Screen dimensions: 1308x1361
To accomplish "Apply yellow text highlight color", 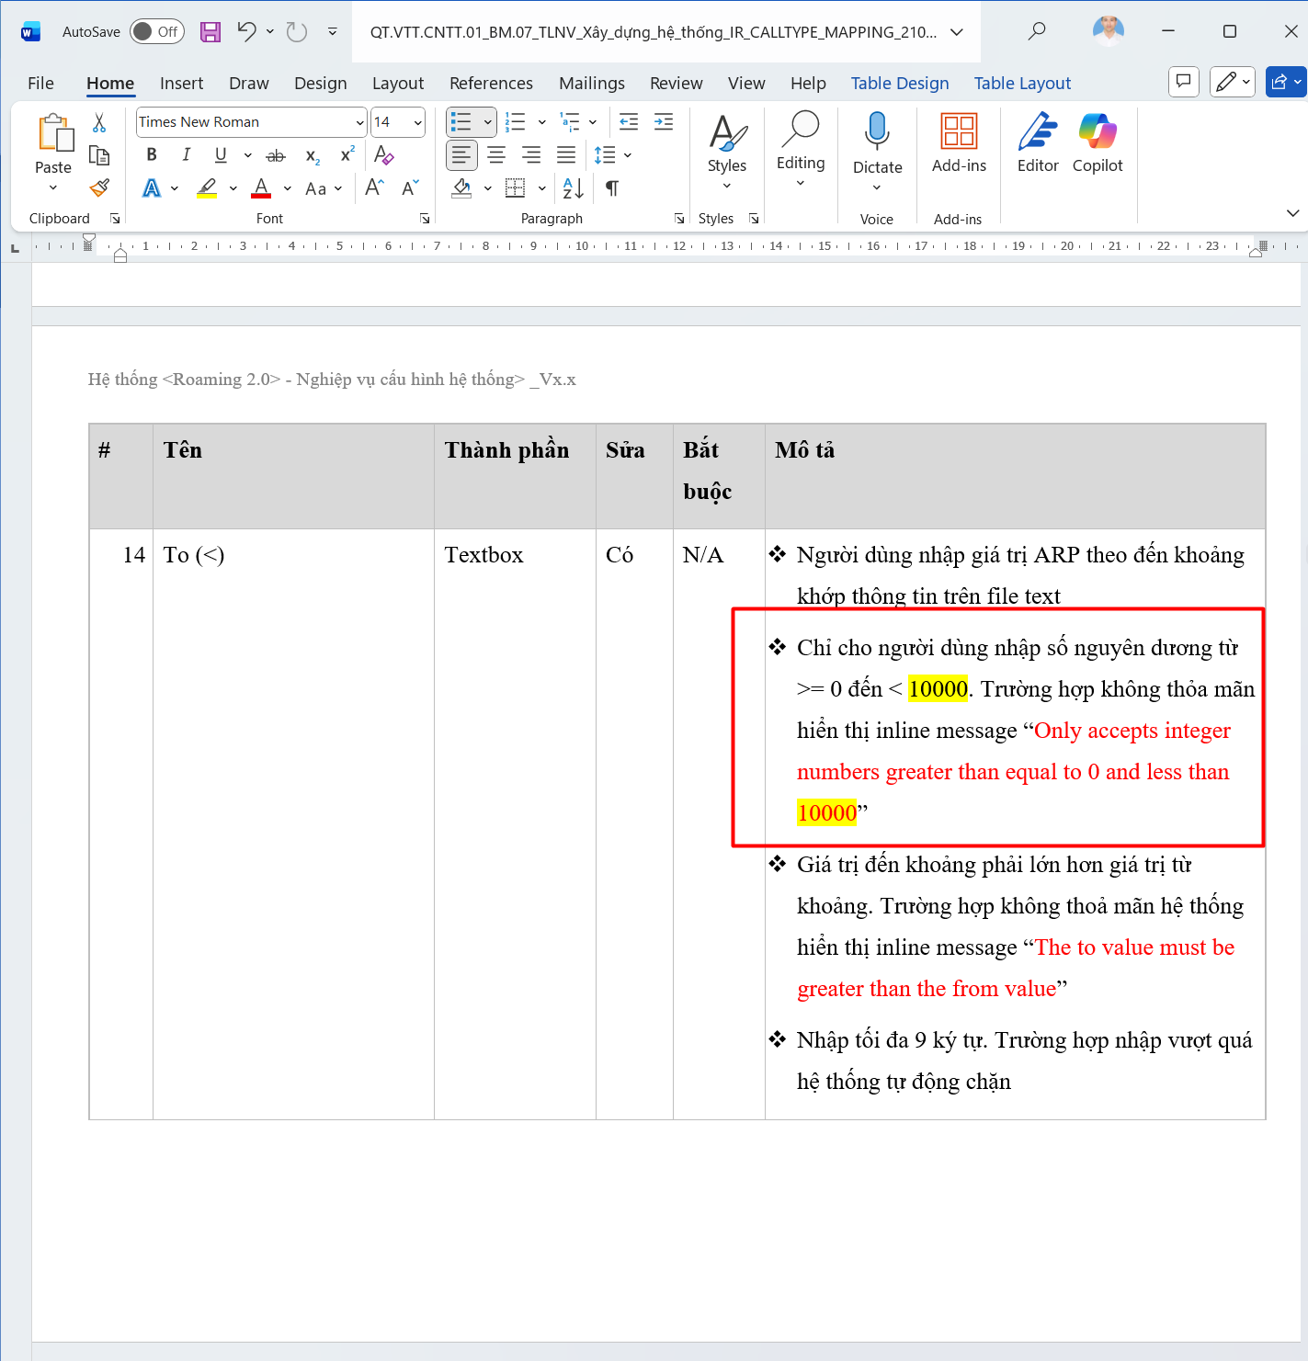I will pos(208,188).
